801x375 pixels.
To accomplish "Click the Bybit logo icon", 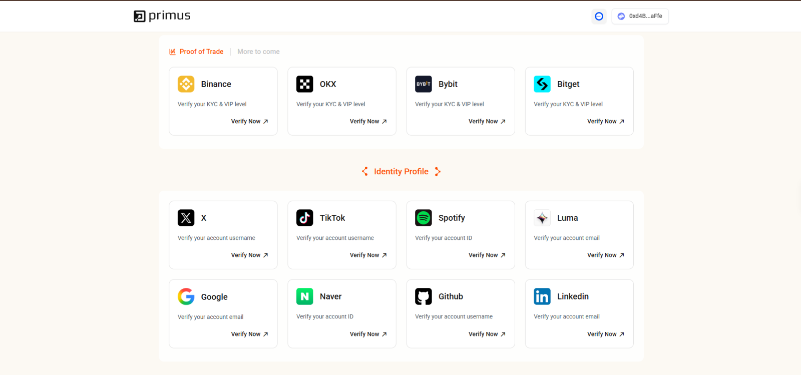I will pyautogui.click(x=423, y=84).
